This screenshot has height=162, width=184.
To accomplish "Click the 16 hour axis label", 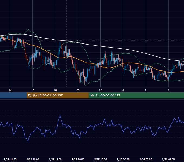I will (x=33, y=90).
